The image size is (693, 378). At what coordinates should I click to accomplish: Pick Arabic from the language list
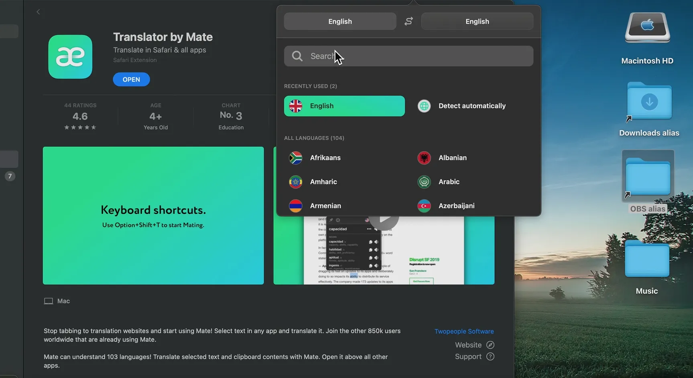coord(449,182)
